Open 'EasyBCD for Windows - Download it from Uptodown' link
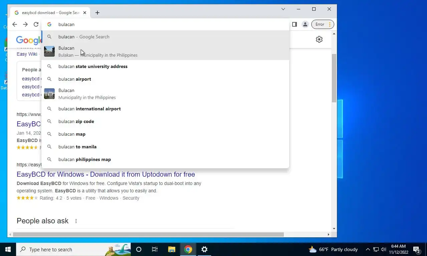The height and width of the screenshot is (256, 427). (x=106, y=174)
